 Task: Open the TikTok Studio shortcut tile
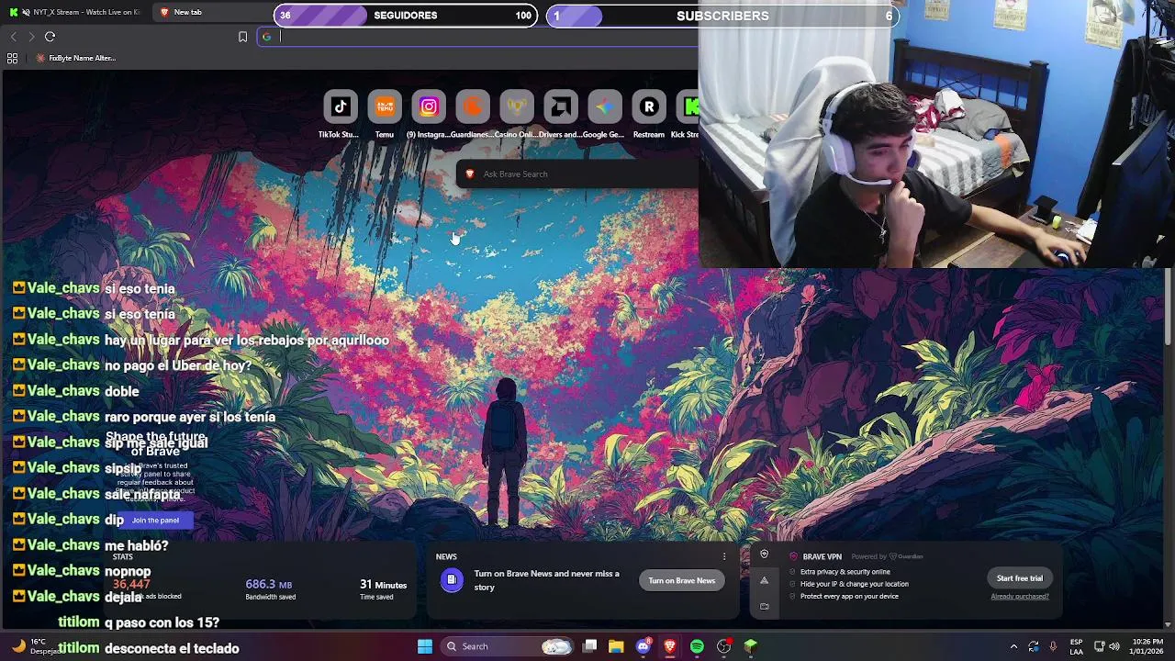point(341,107)
